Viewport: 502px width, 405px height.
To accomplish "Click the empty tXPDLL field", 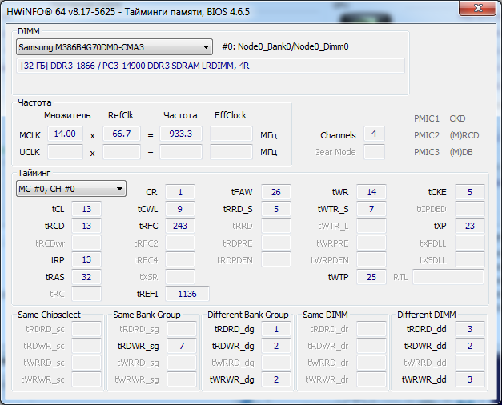I will 470,243.
